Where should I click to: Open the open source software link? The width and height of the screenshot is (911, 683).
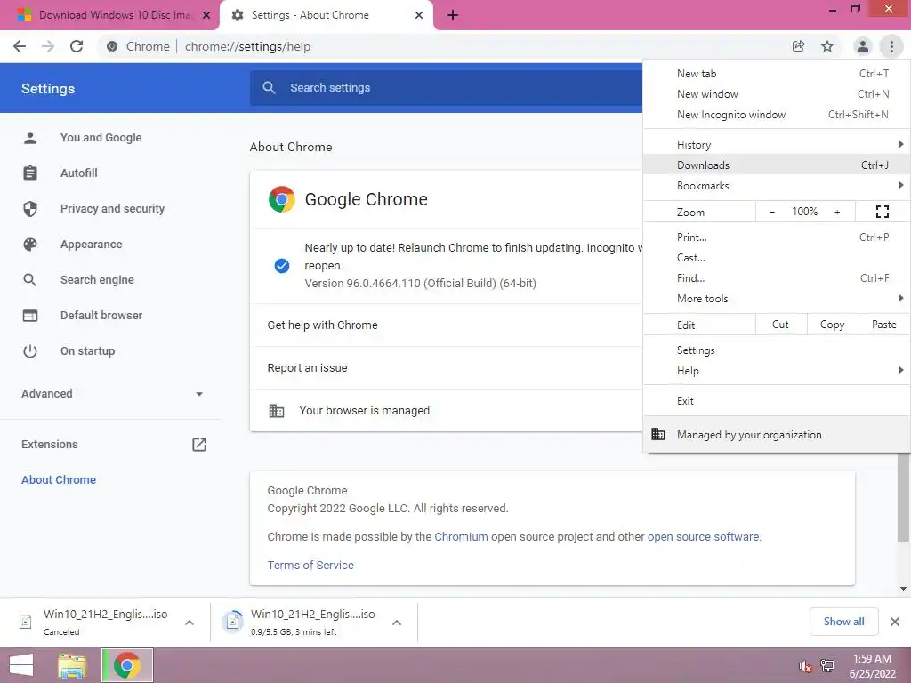pos(703,536)
